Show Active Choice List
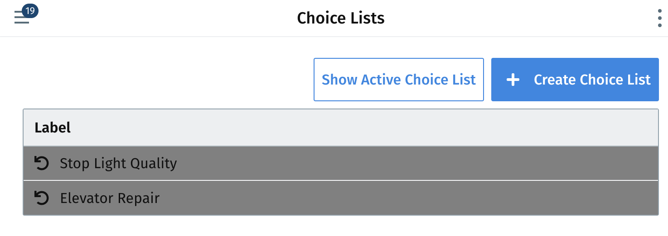668x236 pixels. (x=399, y=80)
